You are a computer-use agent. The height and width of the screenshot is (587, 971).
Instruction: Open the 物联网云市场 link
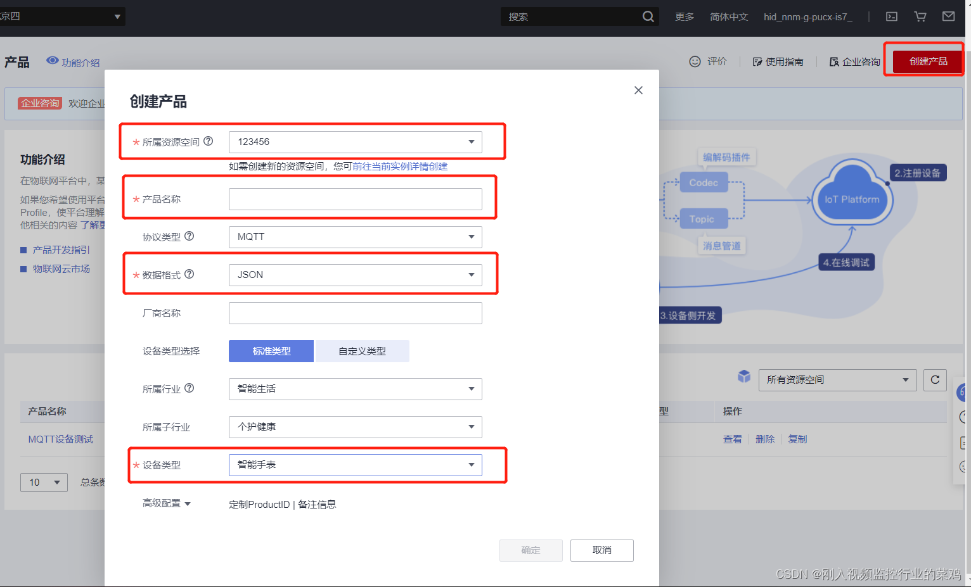pyautogui.click(x=61, y=269)
